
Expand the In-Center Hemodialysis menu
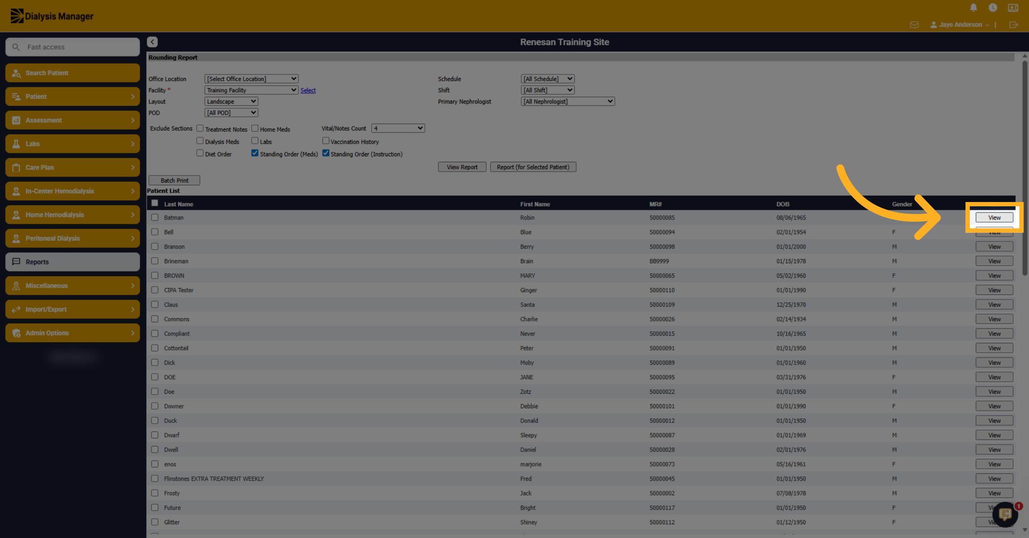tap(72, 191)
